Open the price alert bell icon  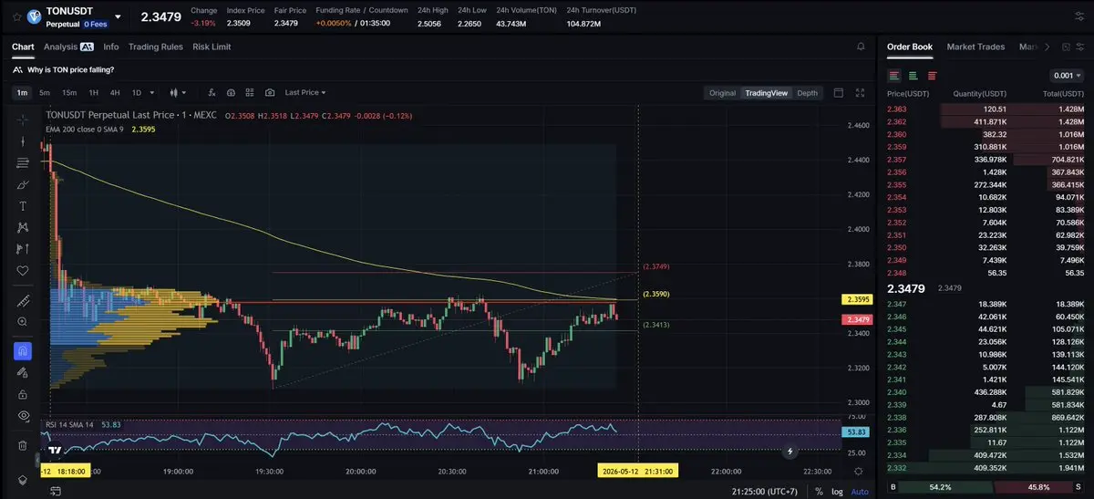point(861,47)
